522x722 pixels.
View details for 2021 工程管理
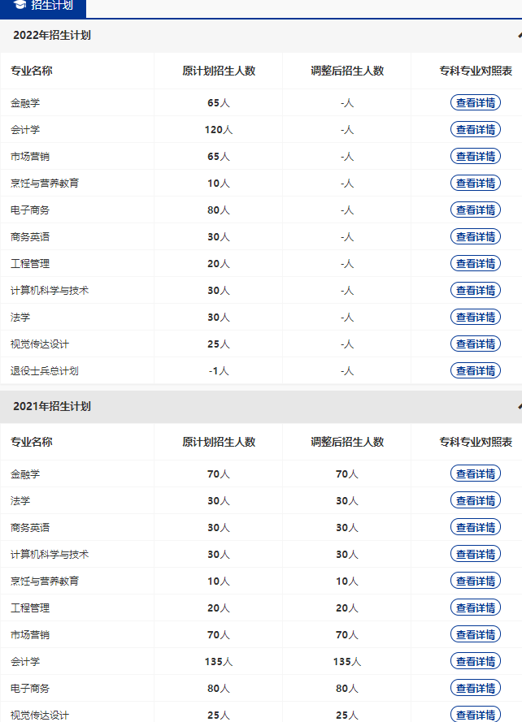pos(476,607)
